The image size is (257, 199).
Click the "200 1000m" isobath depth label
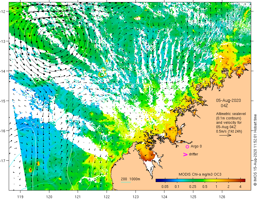point(131,179)
